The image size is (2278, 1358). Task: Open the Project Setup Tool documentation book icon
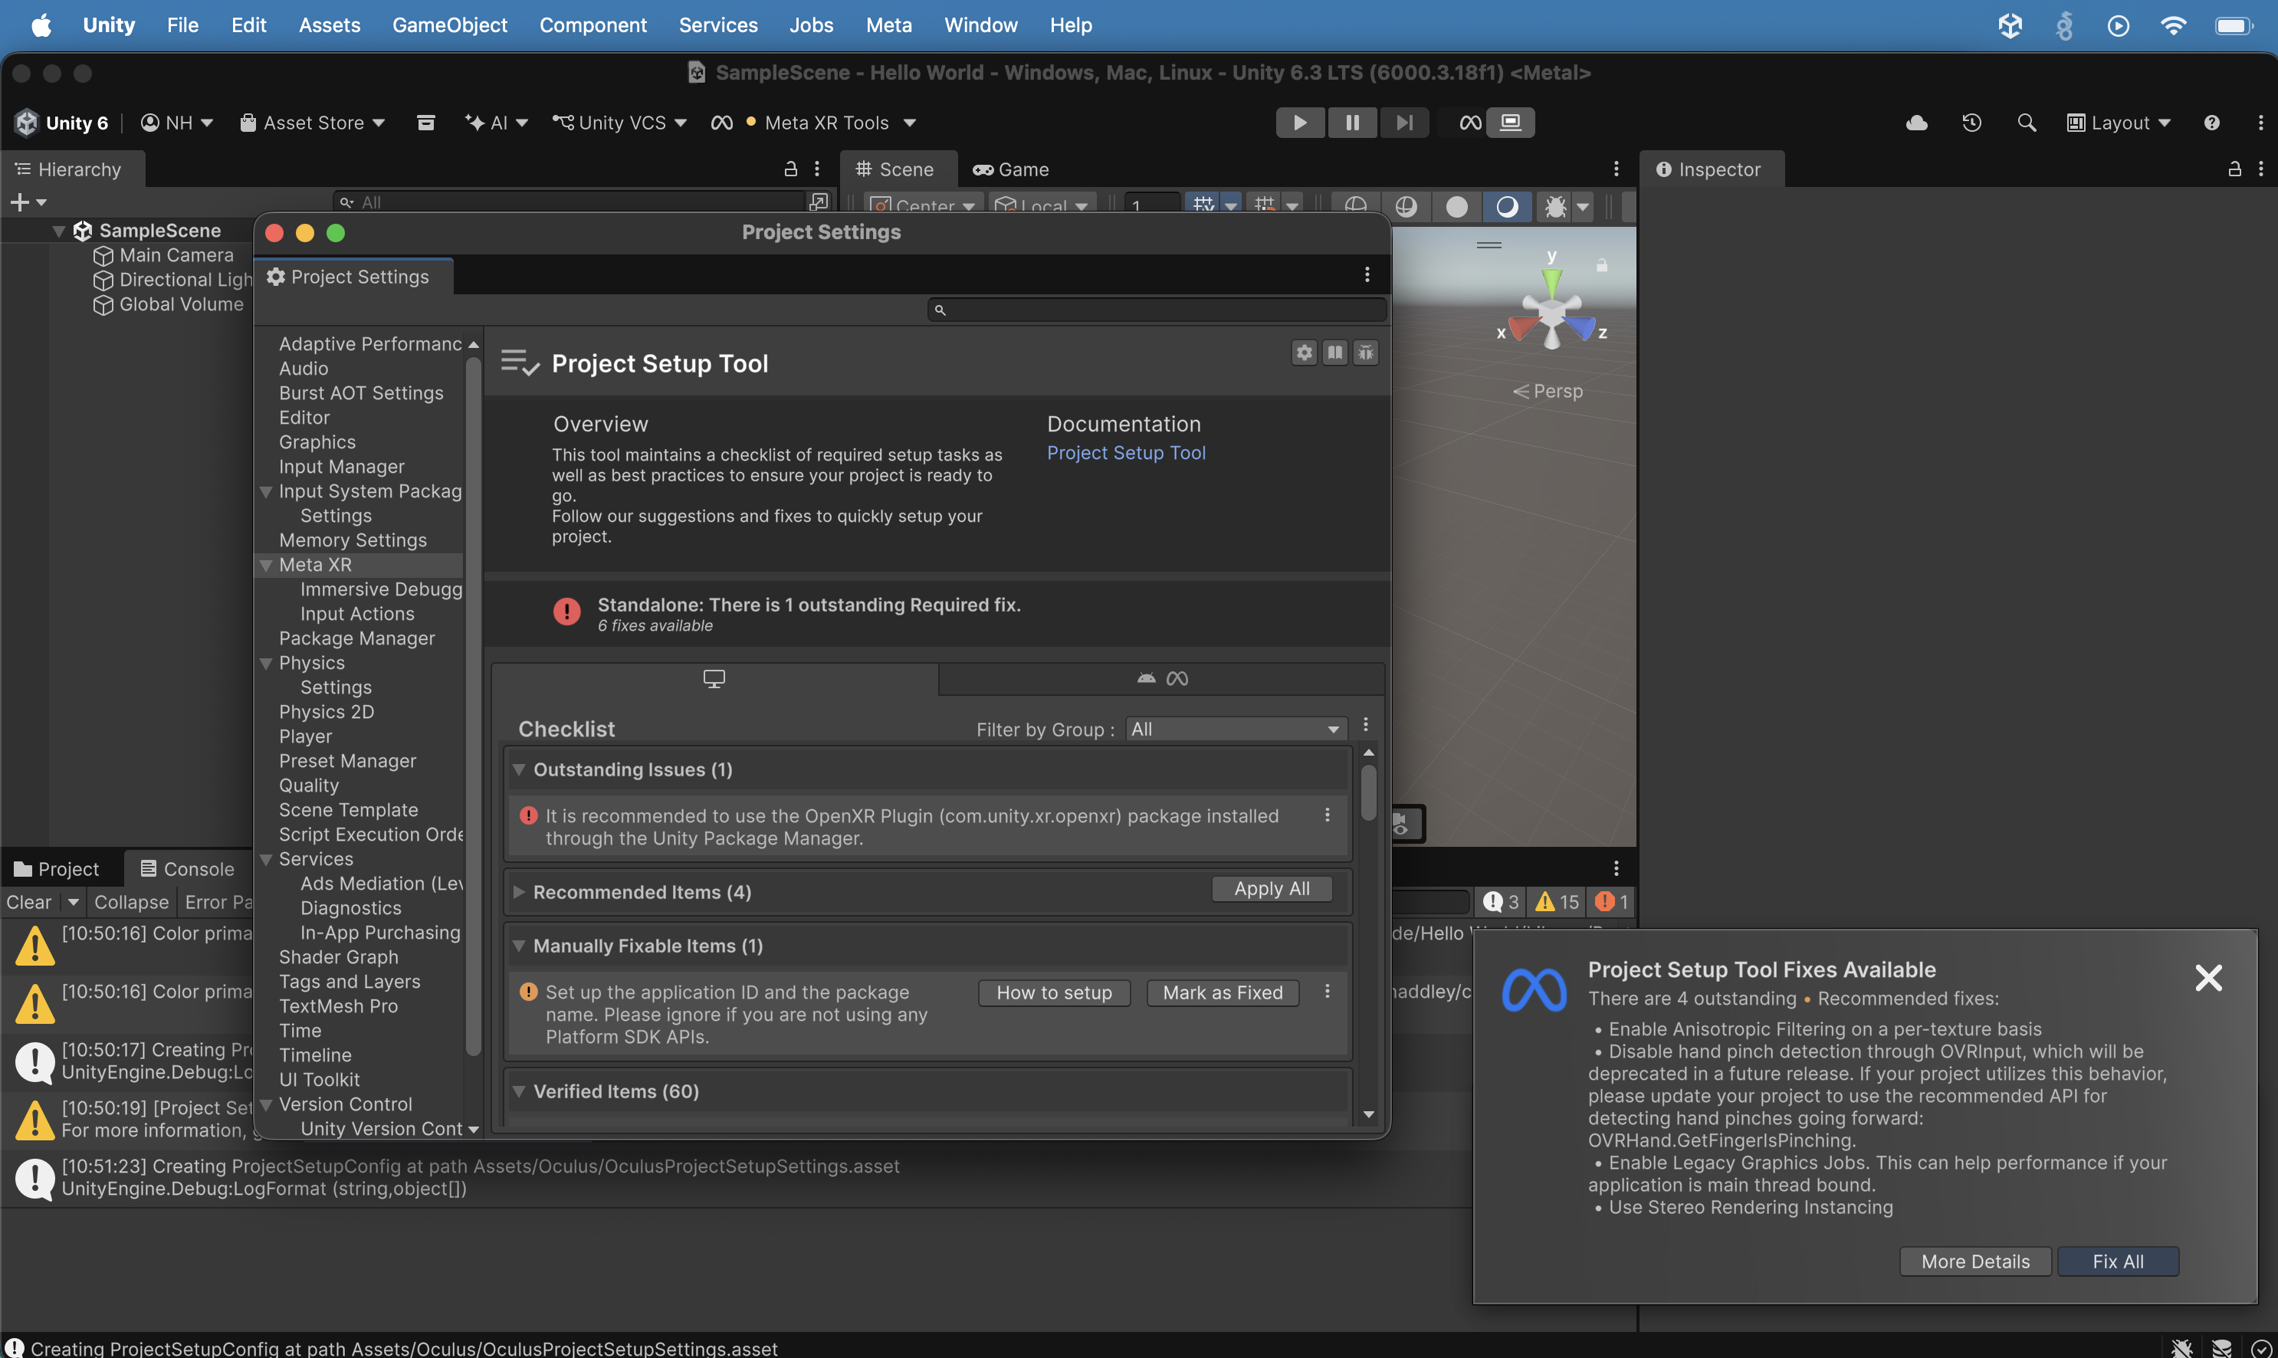1335,353
